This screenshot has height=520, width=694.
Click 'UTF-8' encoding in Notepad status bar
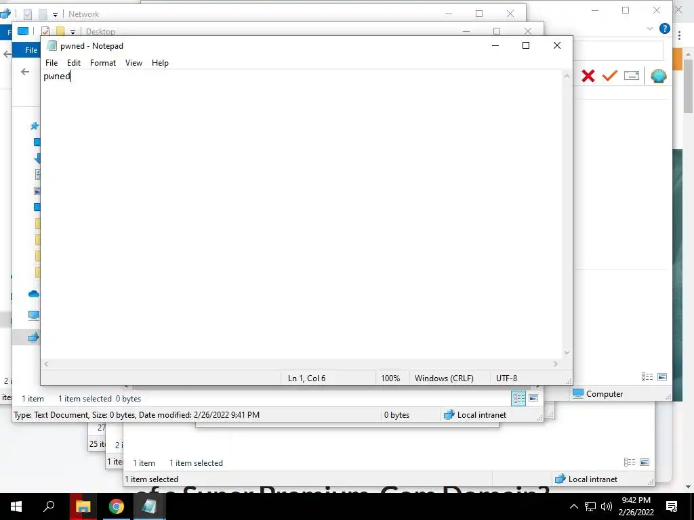[506, 378]
